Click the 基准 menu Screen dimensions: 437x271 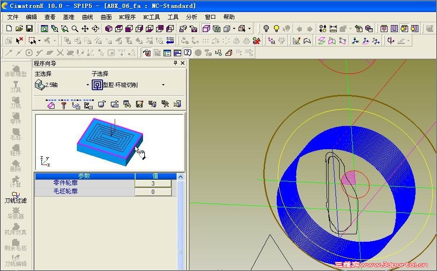pyautogui.click(x=68, y=17)
